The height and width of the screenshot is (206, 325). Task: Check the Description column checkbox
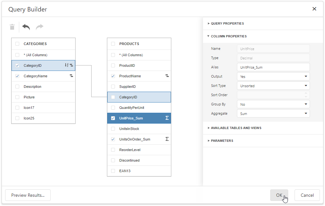pos(17,87)
